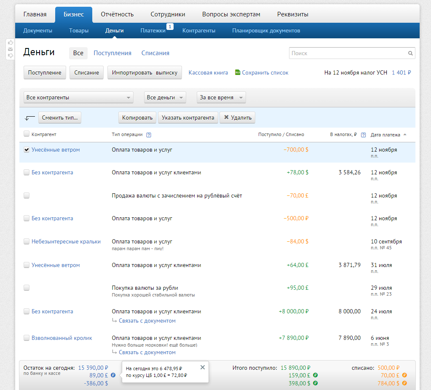Click the 15 390,00 ₽ balance amount
The width and height of the screenshot is (431, 390).
click(x=93, y=368)
